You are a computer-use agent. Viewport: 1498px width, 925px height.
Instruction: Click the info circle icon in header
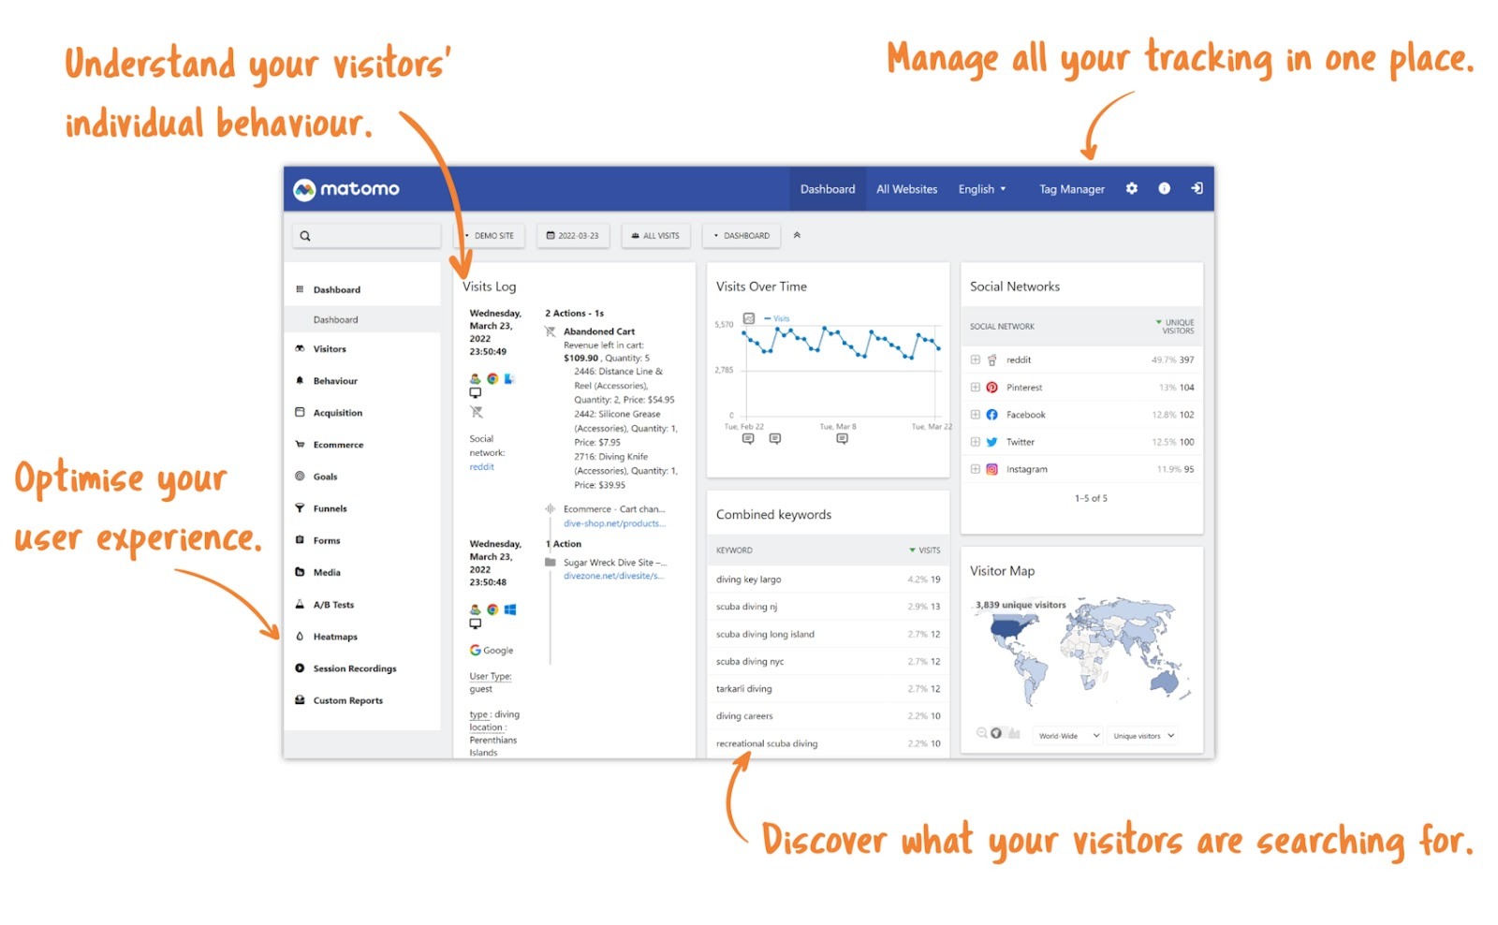click(x=1164, y=188)
